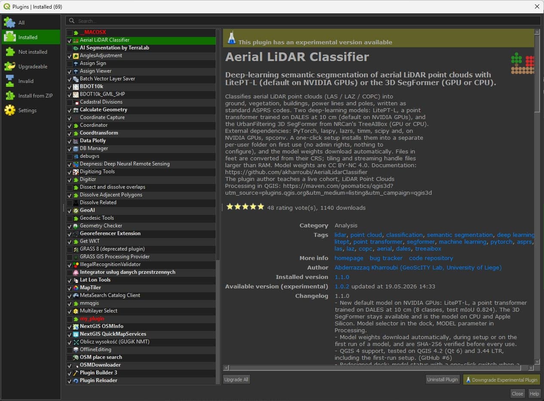
Task: Enable the Assign Sign plugin checkbox
Action: click(70, 63)
